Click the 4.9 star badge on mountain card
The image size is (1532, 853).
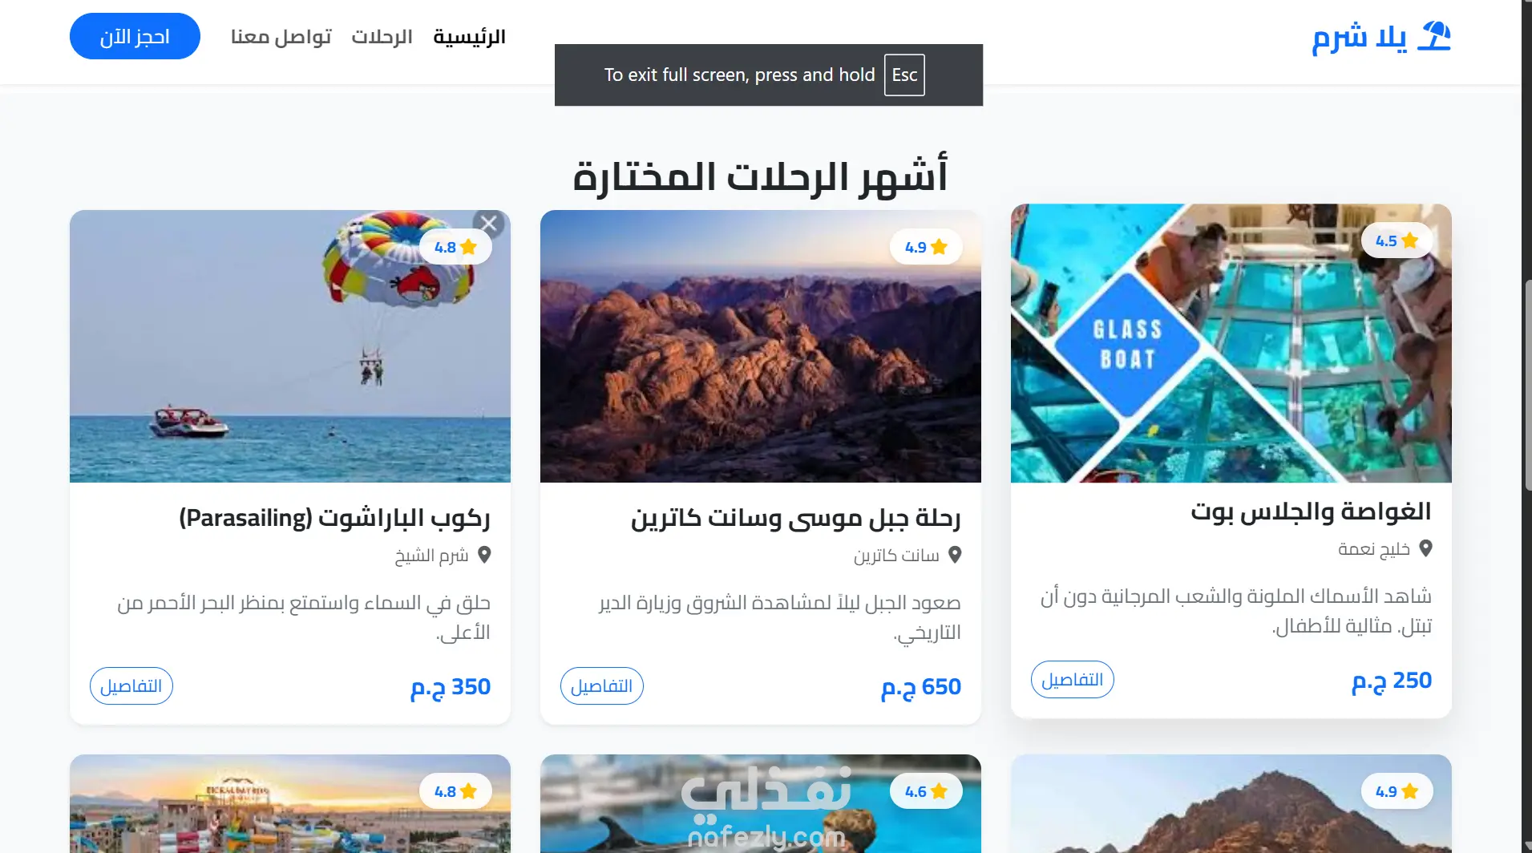[x=926, y=247]
